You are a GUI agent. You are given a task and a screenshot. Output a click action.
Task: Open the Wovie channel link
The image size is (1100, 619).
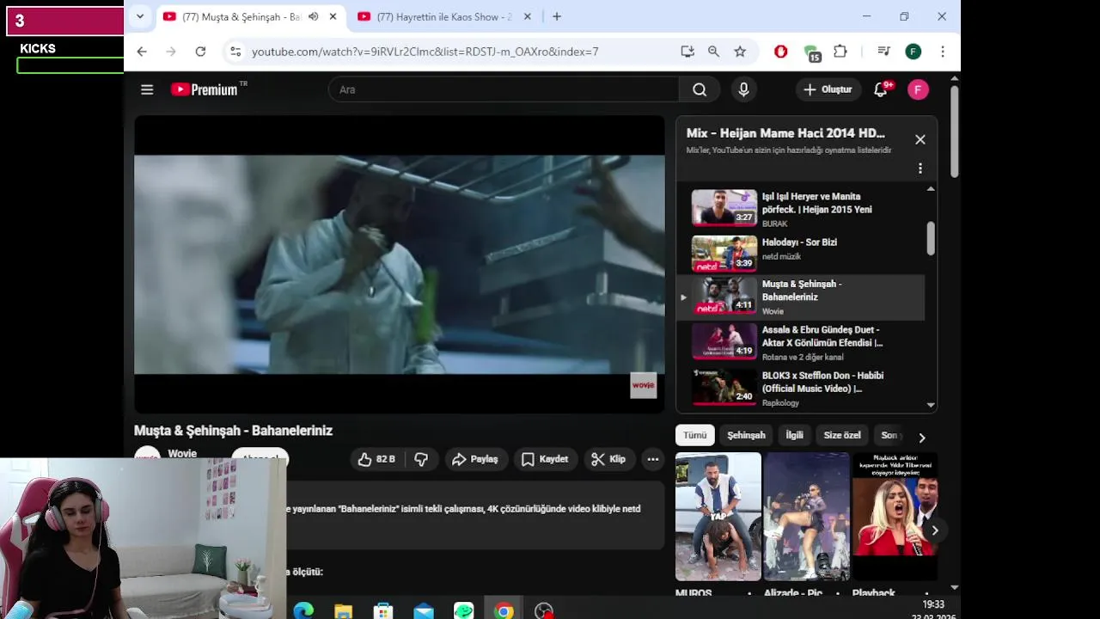182,454
